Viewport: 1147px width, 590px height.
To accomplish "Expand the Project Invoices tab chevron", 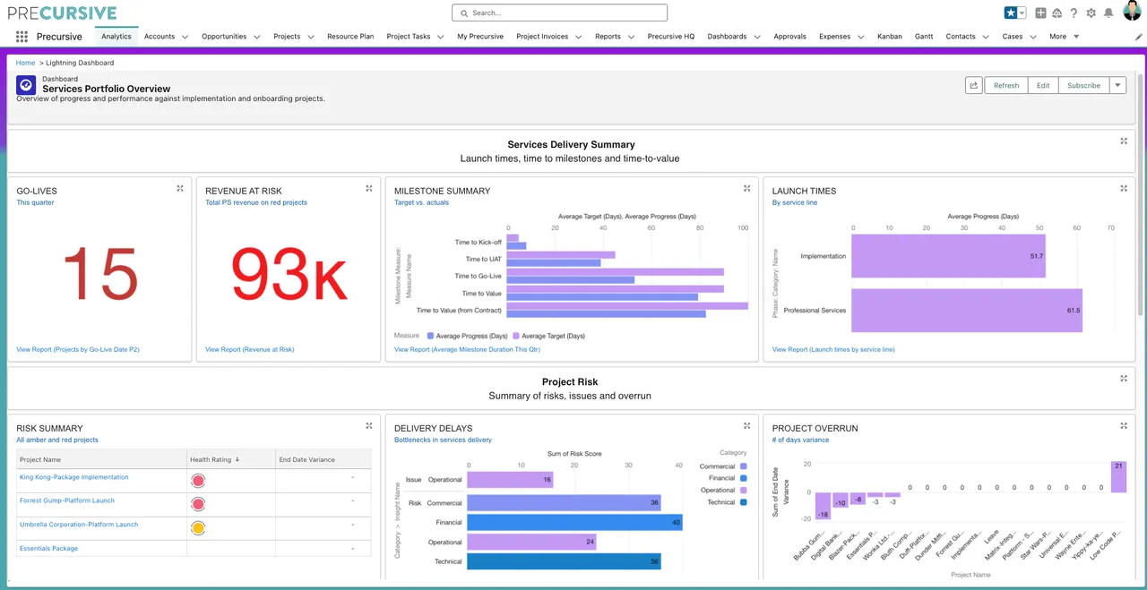I will [578, 37].
